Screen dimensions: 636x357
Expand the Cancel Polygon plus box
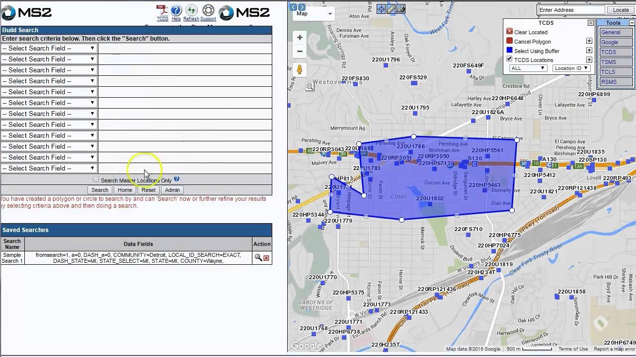point(589,41)
